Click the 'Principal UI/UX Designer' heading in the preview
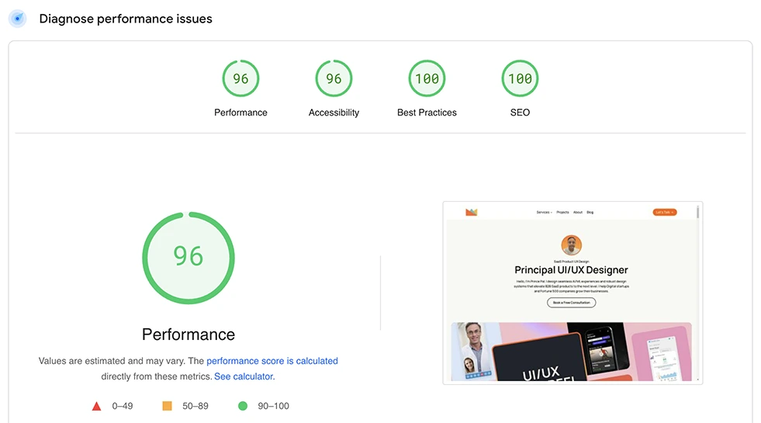This screenshot has width=761, height=423. pos(571,270)
